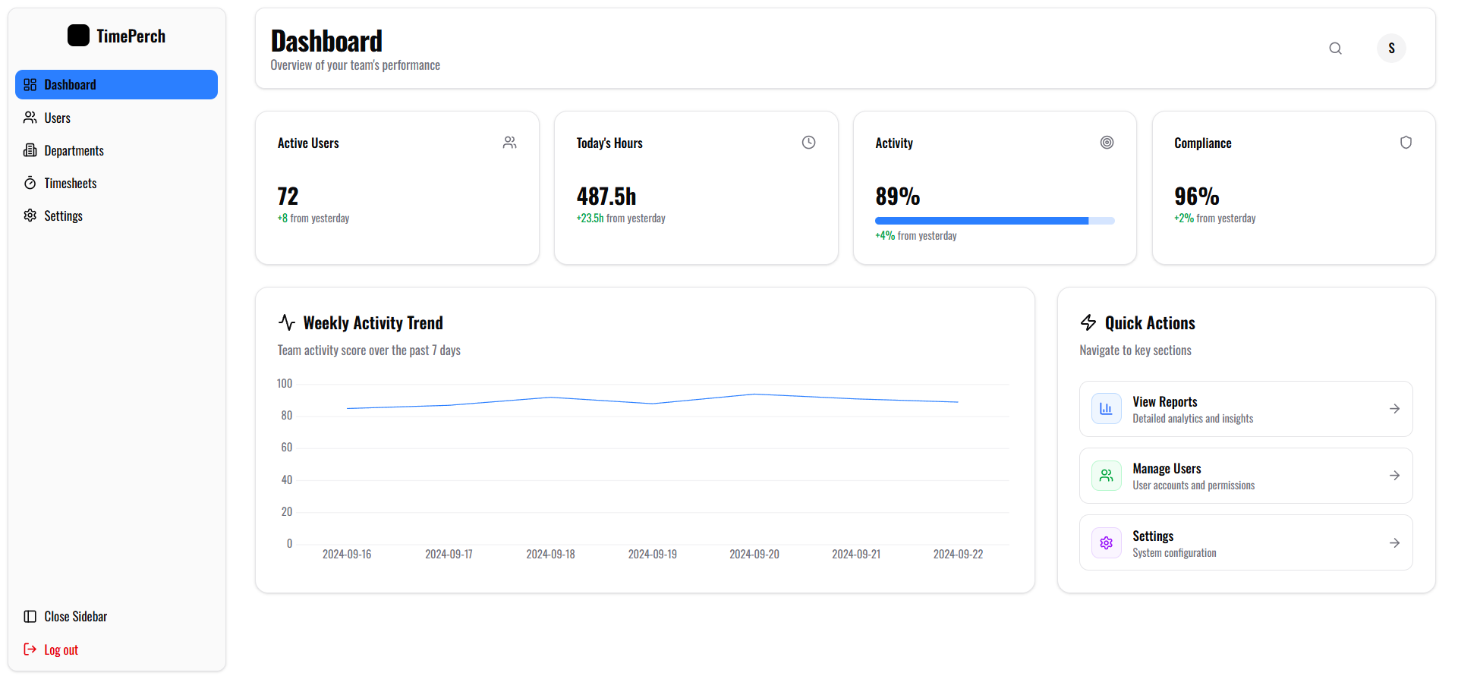This screenshot has height=679, width=1458.
Task: Click the search magnifier icon in header
Action: pos(1335,49)
